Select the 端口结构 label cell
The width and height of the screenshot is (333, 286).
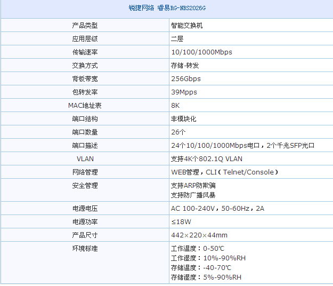[x=85, y=119]
